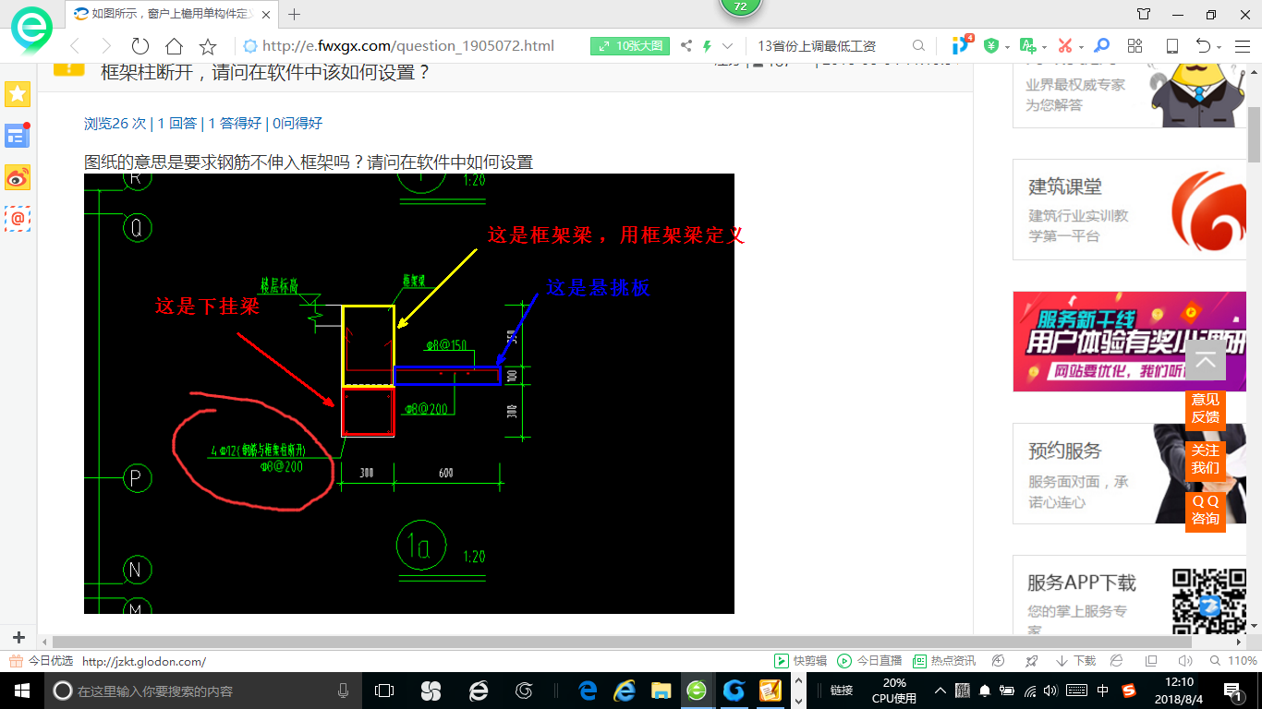This screenshot has width=1262, height=709.
Task: Open a new tab with plus button
Action: (x=295, y=14)
